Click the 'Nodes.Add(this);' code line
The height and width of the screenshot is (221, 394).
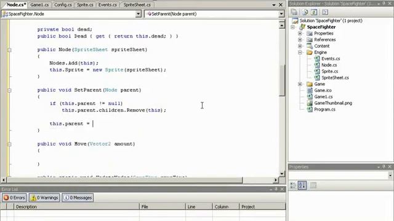pos(74,63)
